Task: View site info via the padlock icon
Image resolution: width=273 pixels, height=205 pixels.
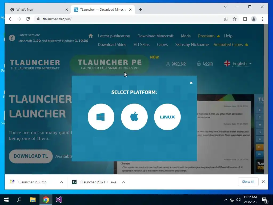Action: pos(38,19)
